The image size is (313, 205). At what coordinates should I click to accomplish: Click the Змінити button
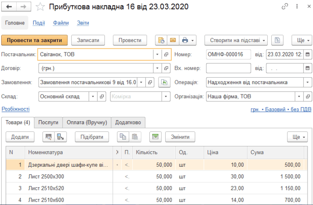(x=180, y=137)
